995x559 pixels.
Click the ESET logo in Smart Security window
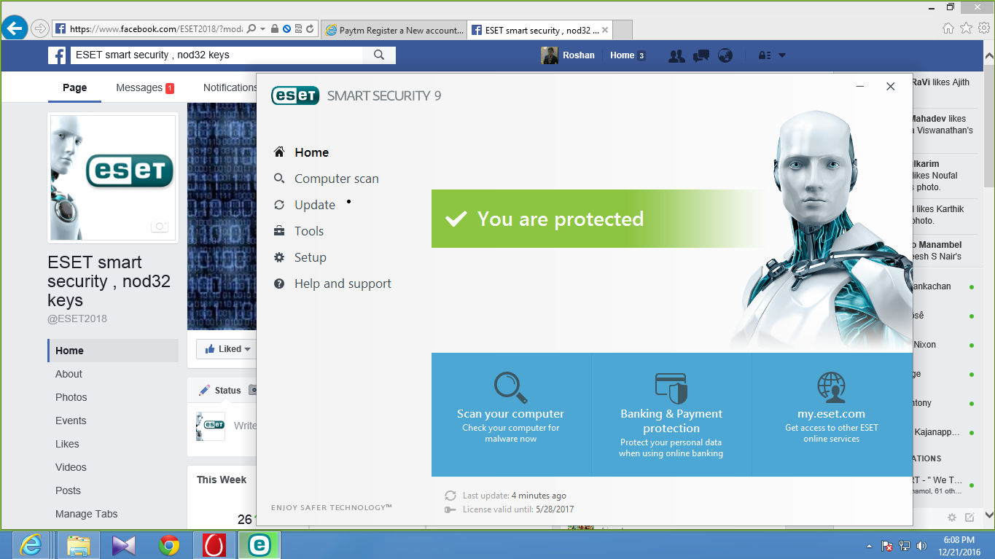click(x=295, y=95)
